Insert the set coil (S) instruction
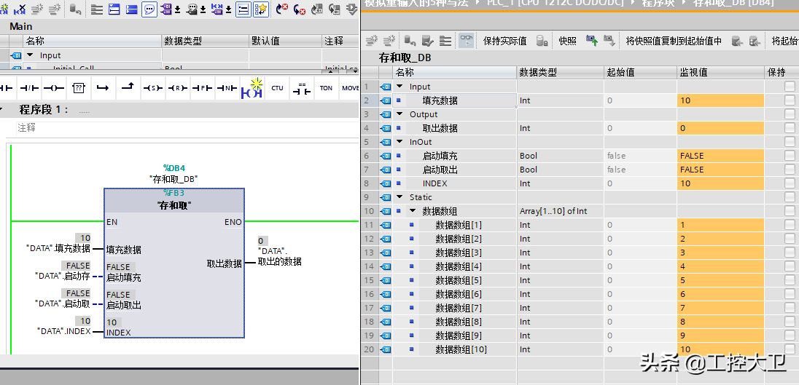799x385 pixels. click(x=152, y=88)
